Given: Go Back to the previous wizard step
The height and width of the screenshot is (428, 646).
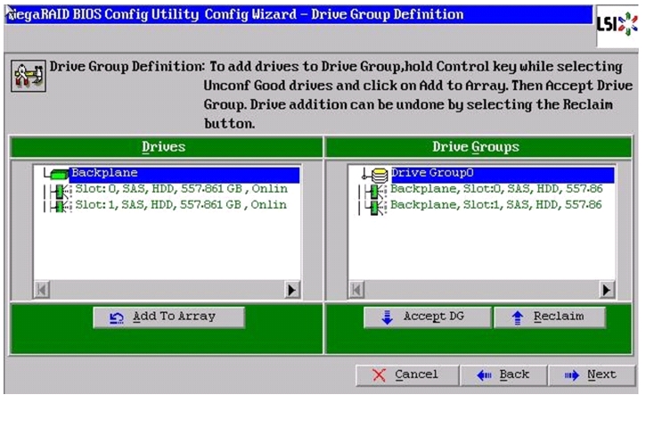Looking at the screenshot, I should (x=503, y=375).
